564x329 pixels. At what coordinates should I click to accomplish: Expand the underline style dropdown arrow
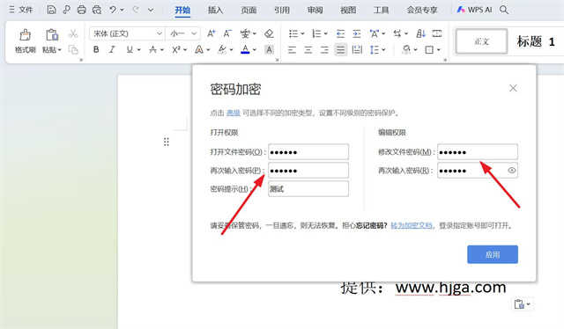(138, 50)
